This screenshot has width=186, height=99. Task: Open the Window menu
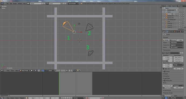20,4
